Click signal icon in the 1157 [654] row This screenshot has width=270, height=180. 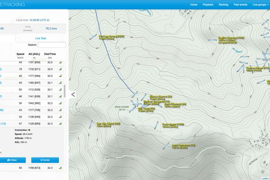pyautogui.click(x=60, y=63)
